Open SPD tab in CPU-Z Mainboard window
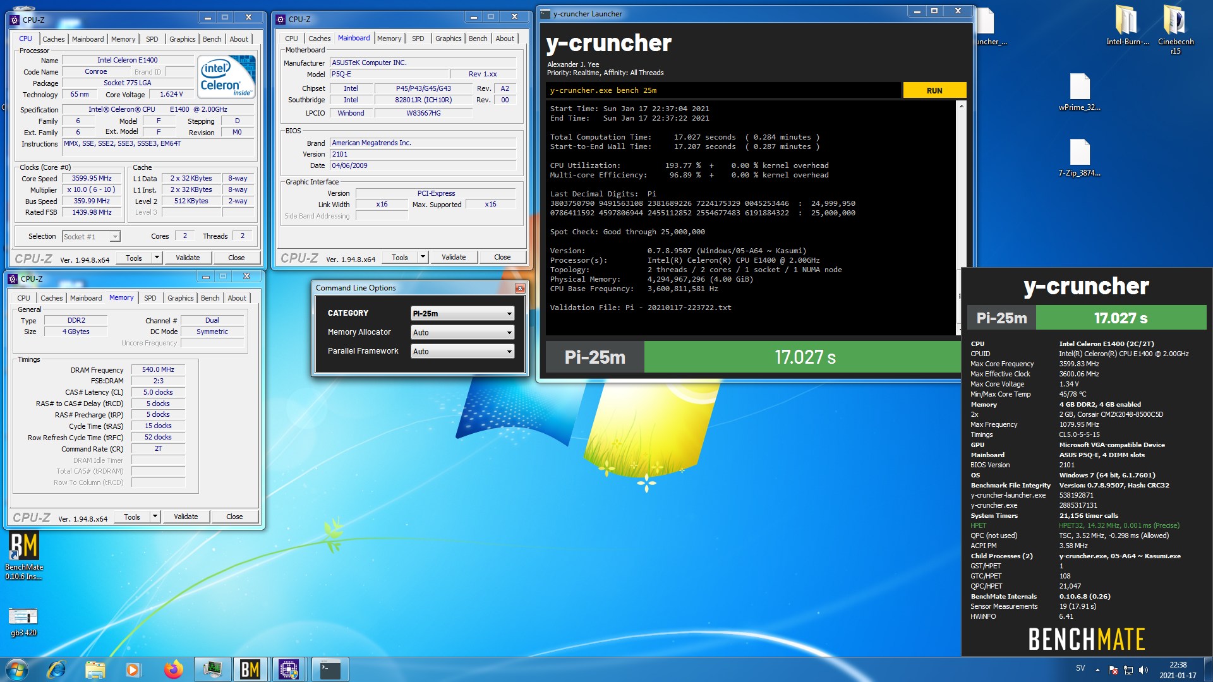The width and height of the screenshot is (1213, 682). click(418, 39)
